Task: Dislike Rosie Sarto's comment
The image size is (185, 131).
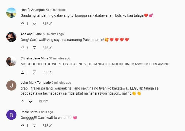Action: (34, 126)
